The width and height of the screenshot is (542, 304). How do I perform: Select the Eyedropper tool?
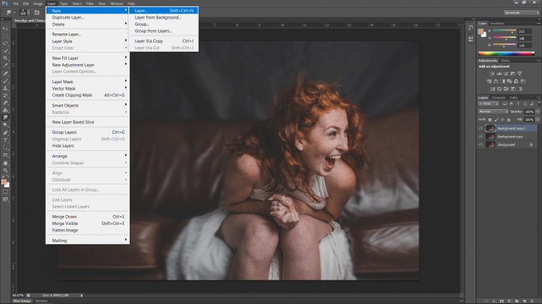point(5,65)
